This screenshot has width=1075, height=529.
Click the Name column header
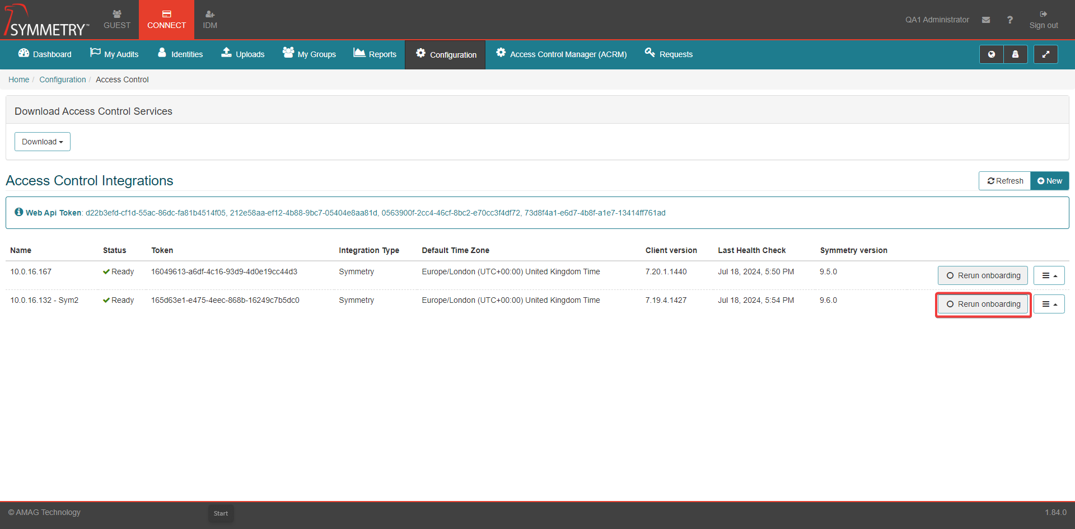click(x=21, y=250)
